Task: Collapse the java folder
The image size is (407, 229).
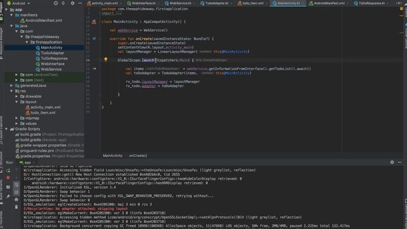Action: point(11,26)
